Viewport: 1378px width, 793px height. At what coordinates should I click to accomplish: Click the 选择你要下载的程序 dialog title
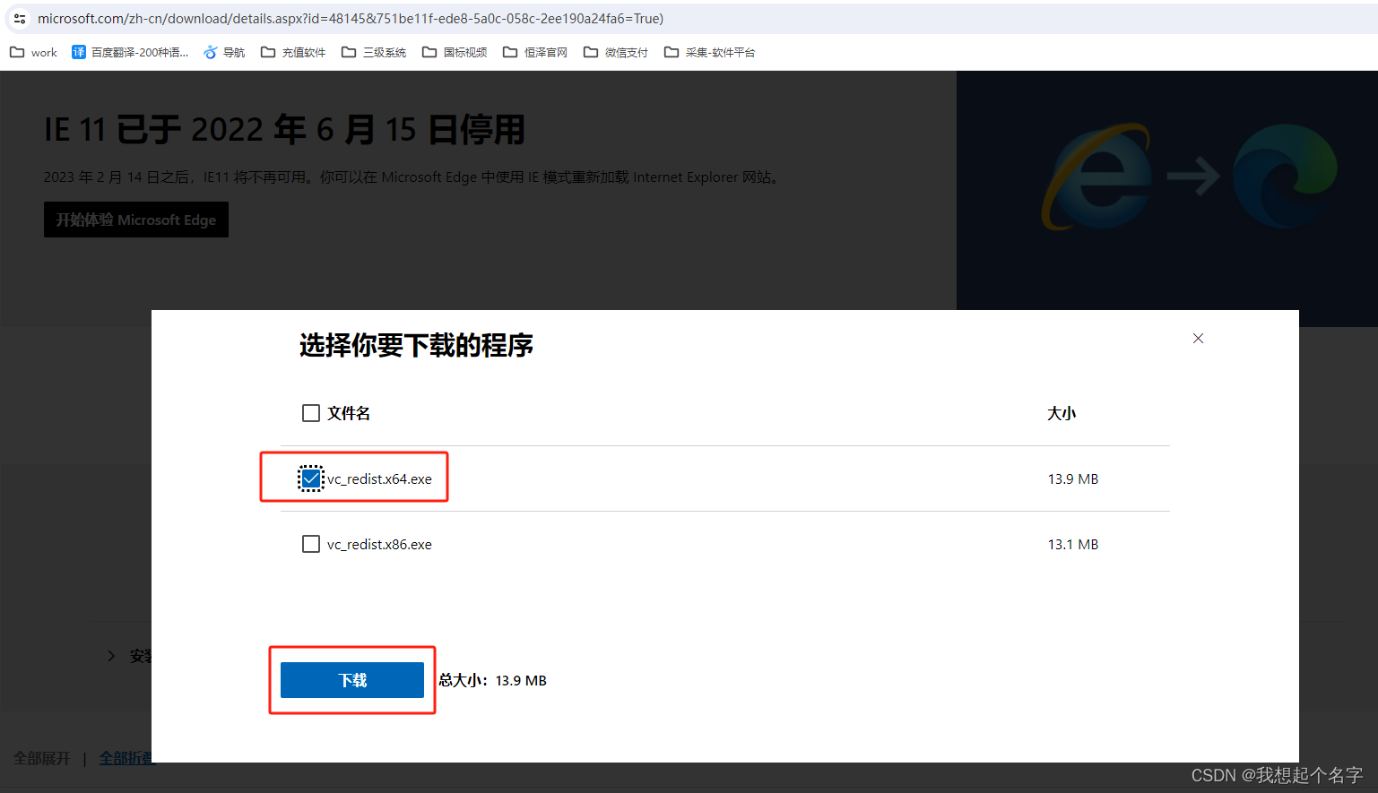point(416,345)
